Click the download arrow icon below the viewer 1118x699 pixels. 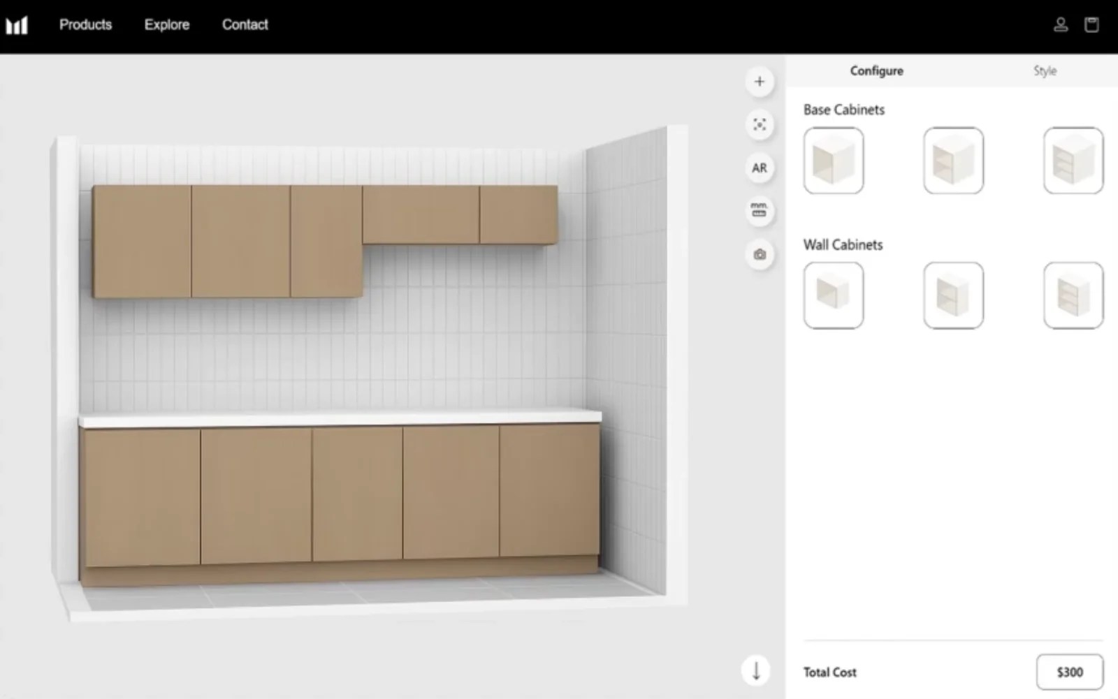(755, 669)
